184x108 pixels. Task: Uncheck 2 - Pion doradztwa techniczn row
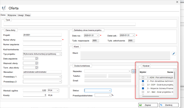pyautogui.click(x=143, y=81)
